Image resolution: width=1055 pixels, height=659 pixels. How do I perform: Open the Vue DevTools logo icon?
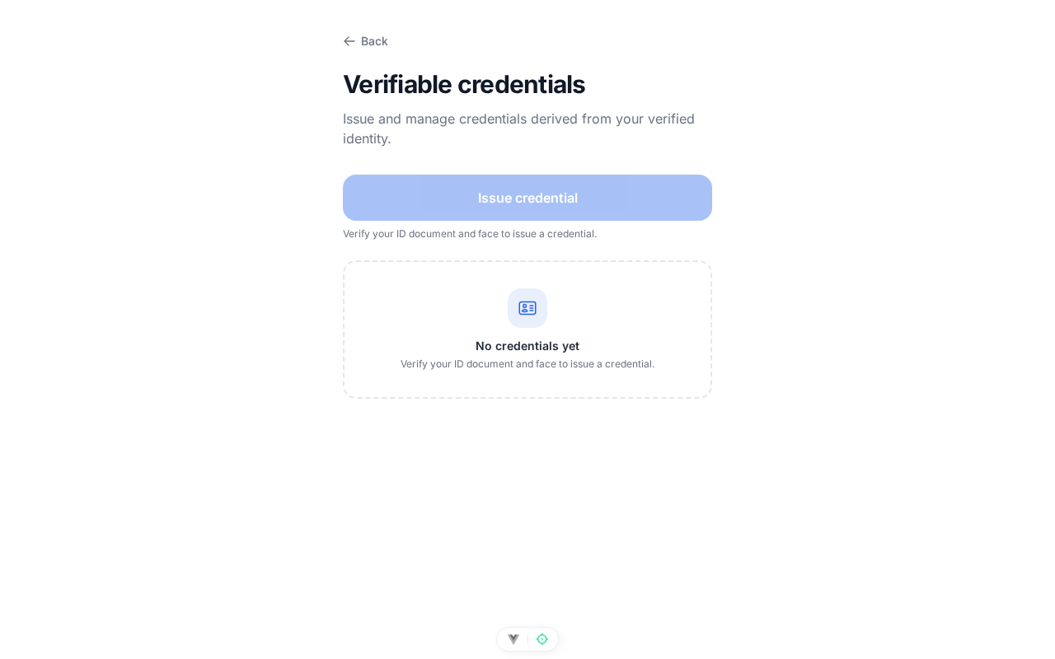click(513, 639)
